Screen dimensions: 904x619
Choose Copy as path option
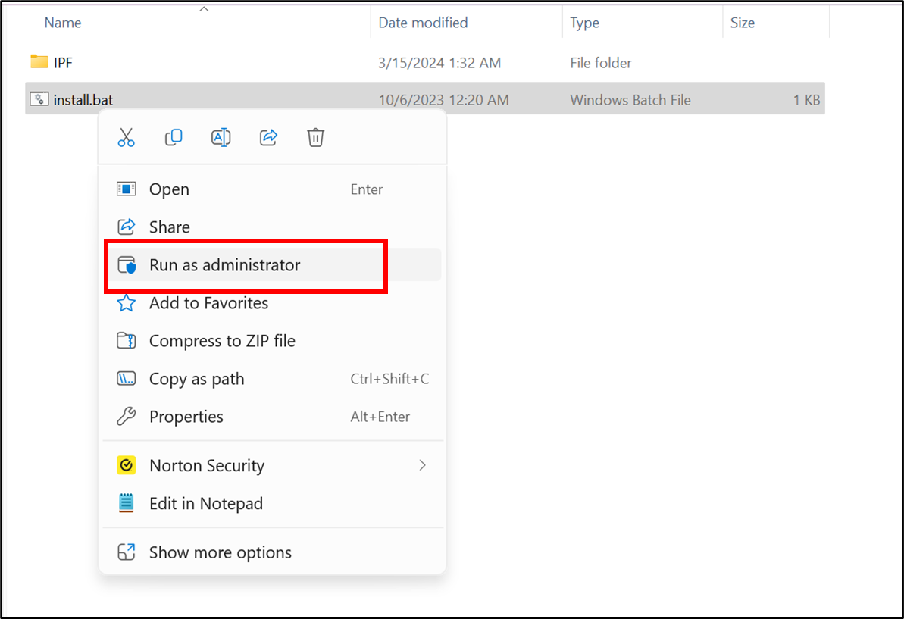point(196,379)
